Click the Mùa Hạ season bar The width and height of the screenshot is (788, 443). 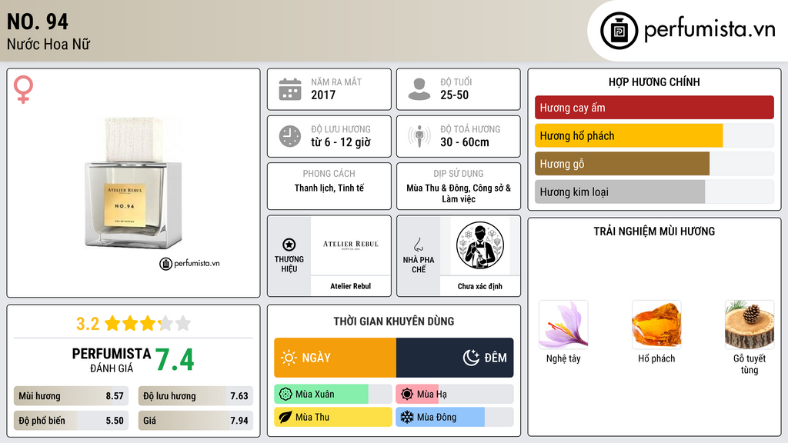455,395
